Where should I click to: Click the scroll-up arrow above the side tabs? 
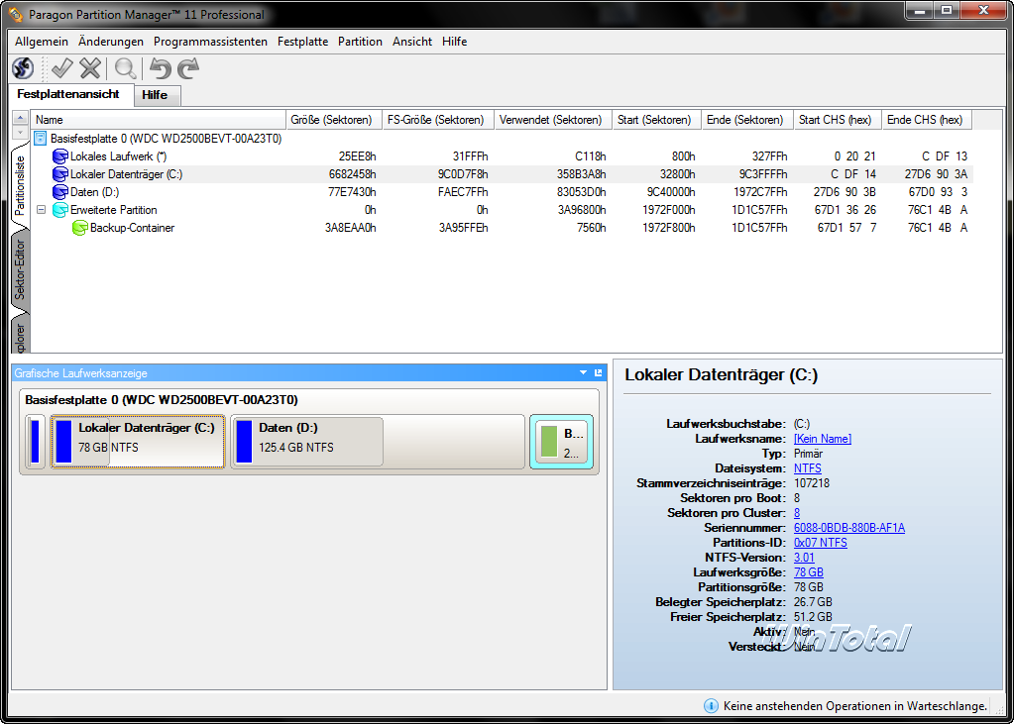[20, 118]
